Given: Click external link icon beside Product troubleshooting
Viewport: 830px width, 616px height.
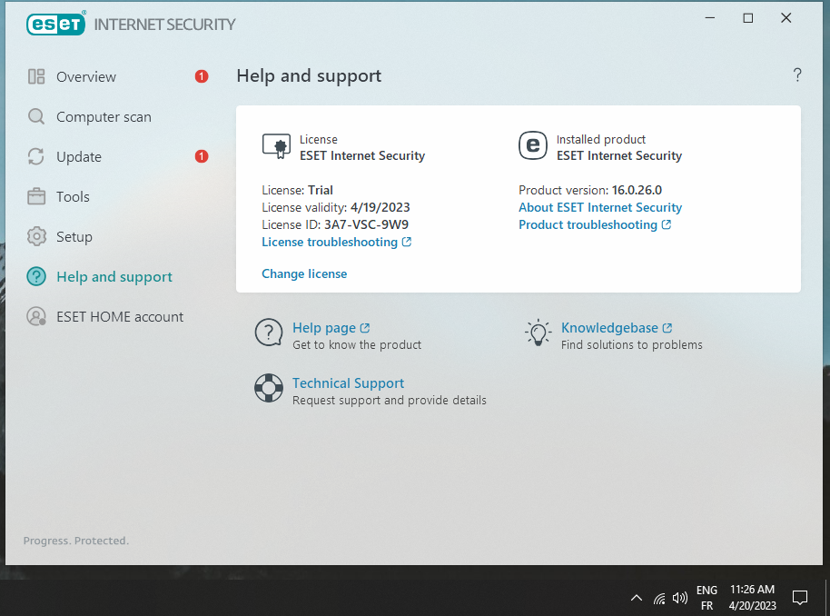Looking at the screenshot, I should tap(667, 224).
